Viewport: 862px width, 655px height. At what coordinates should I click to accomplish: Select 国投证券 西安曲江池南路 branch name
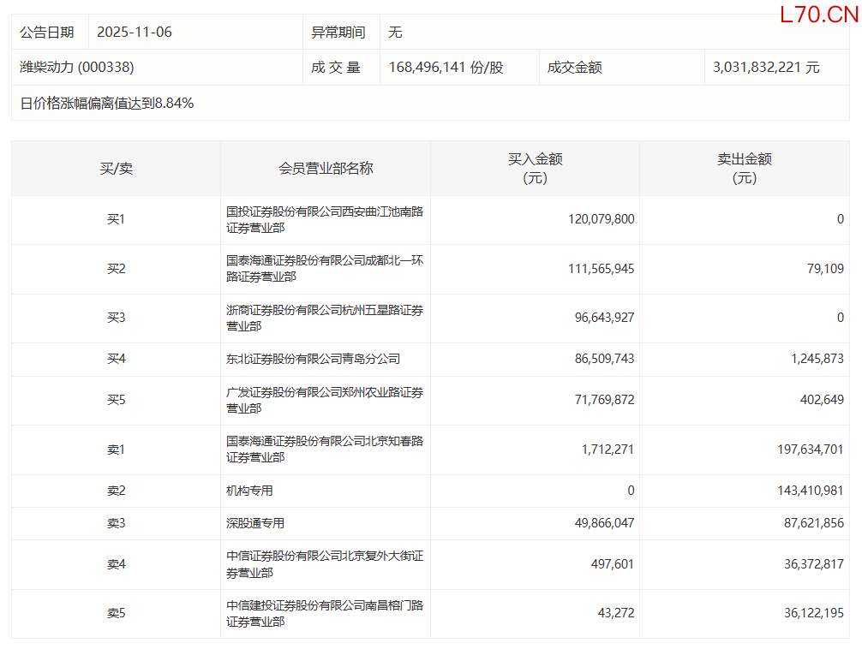pos(325,220)
